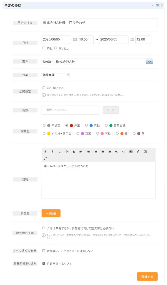This screenshot has height=285, width=167.
Task: Choose the green 営業会議 color swatch
Action: point(111,126)
